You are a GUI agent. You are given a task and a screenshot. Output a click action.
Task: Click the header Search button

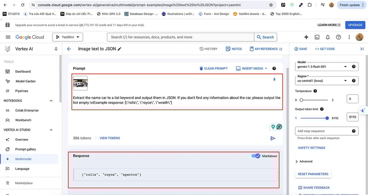coord(265,37)
